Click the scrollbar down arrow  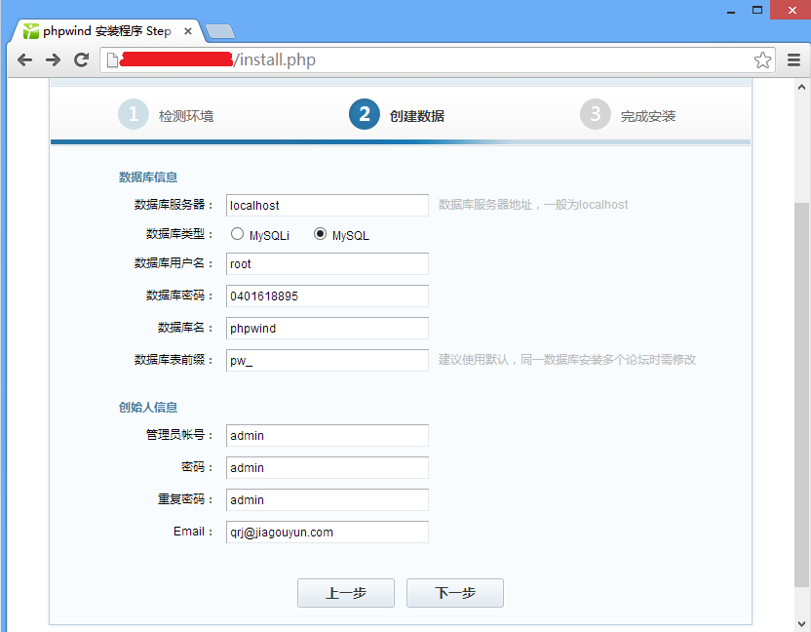(801, 624)
